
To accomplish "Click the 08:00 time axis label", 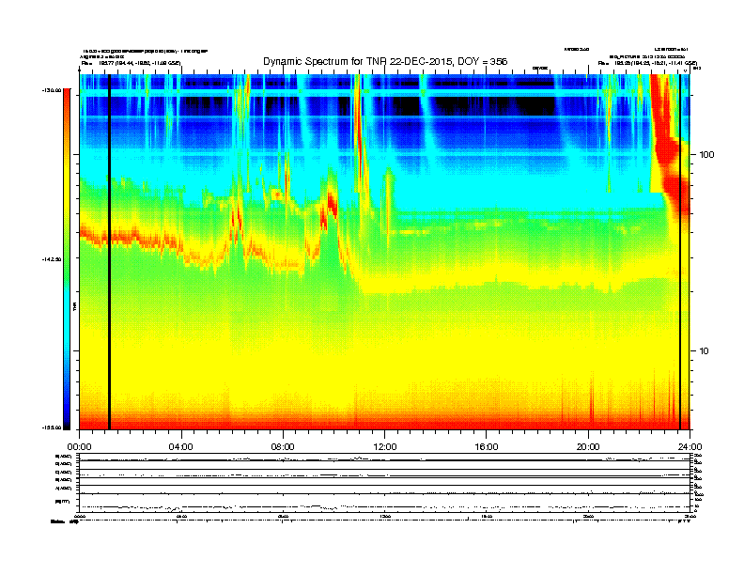I will coord(283,447).
